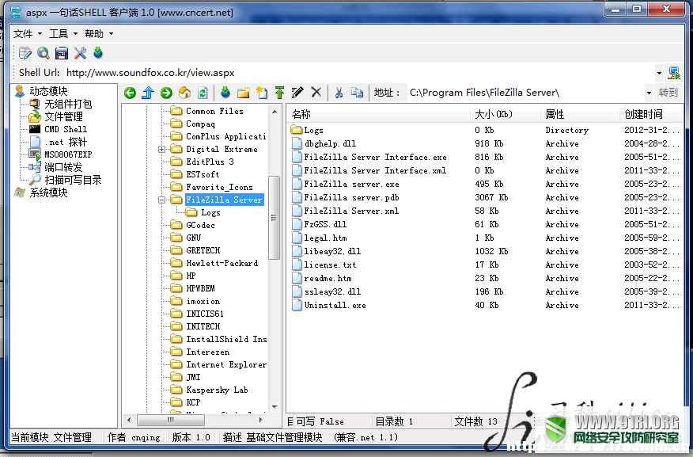Open the 无组件打包 module
This screenshot has width=693, height=457.
[68, 104]
